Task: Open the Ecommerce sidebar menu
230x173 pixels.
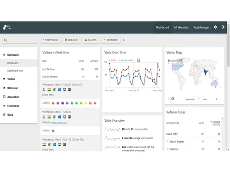Action: click(x=13, y=106)
